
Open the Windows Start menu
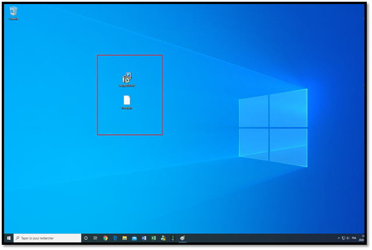tap(9, 238)
